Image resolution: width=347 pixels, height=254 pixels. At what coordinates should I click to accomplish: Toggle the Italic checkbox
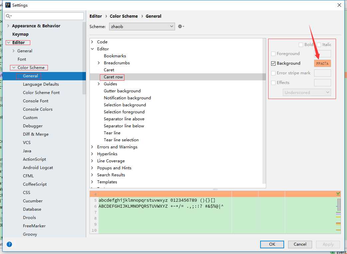pos(319,45)
